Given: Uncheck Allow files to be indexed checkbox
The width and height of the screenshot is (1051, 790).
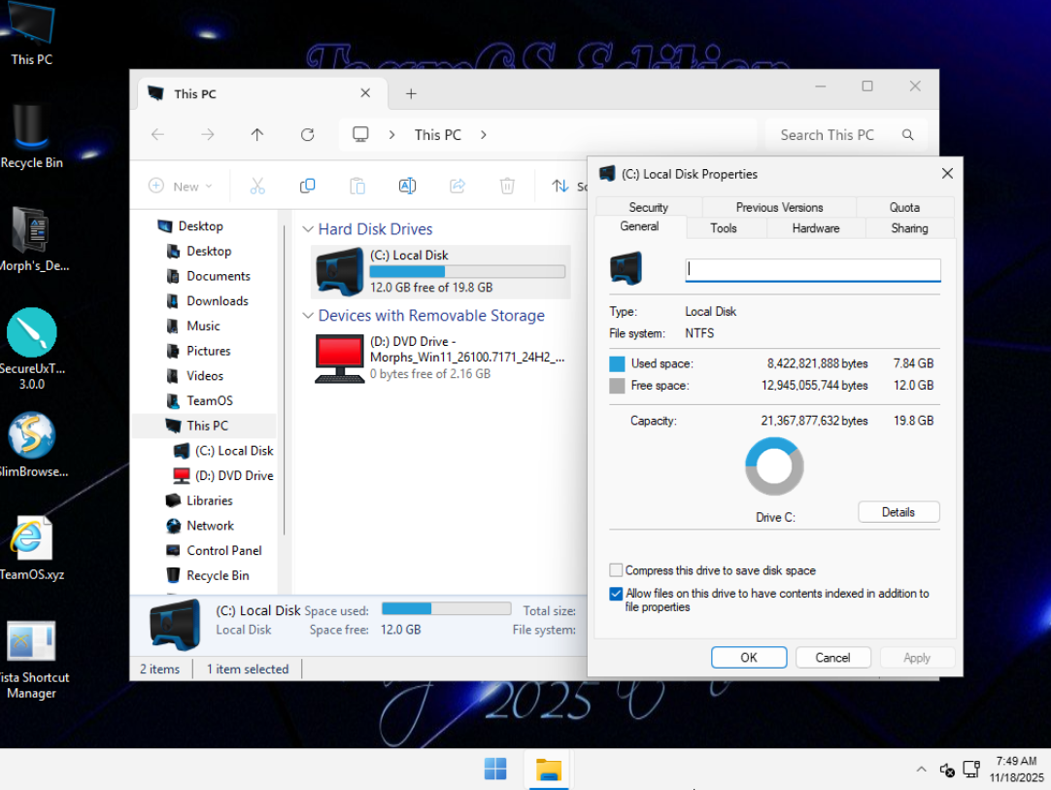Looking at the screenshot, I should (616, 594).
